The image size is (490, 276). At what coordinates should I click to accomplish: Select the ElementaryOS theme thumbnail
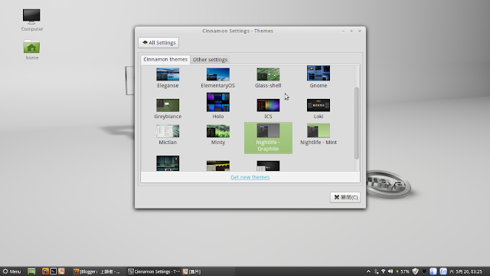point(217,74)
